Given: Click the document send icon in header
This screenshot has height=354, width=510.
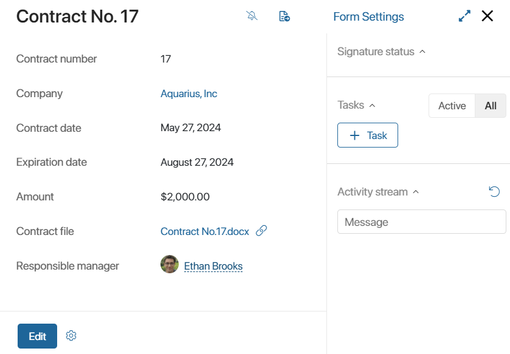Looking at the screenshot, I should tap(284, 16).
